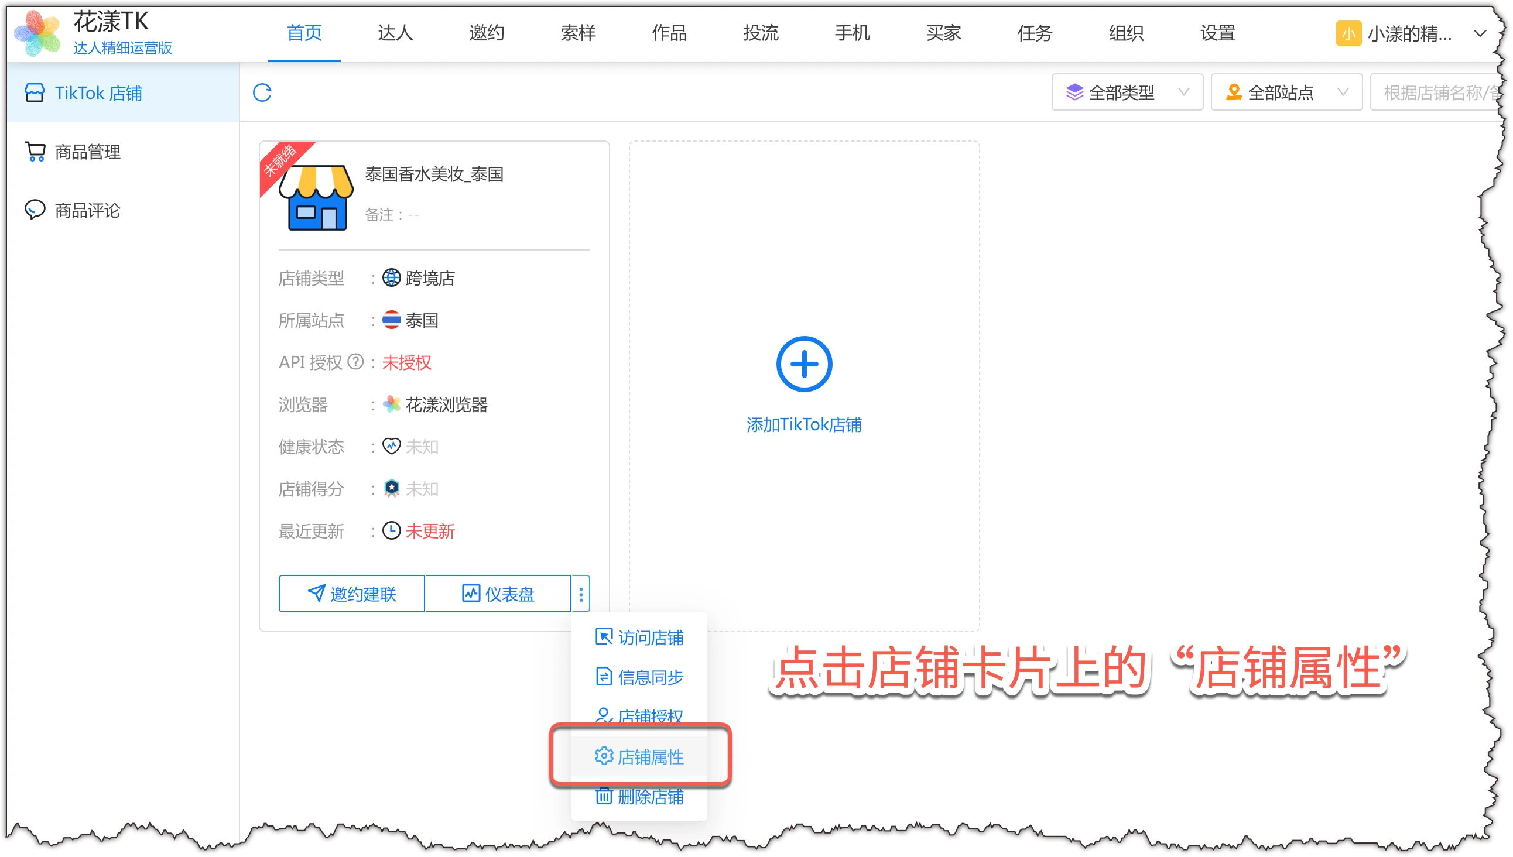
Task: Click the globe icon beside 跨境店
Action: point(392,277)
